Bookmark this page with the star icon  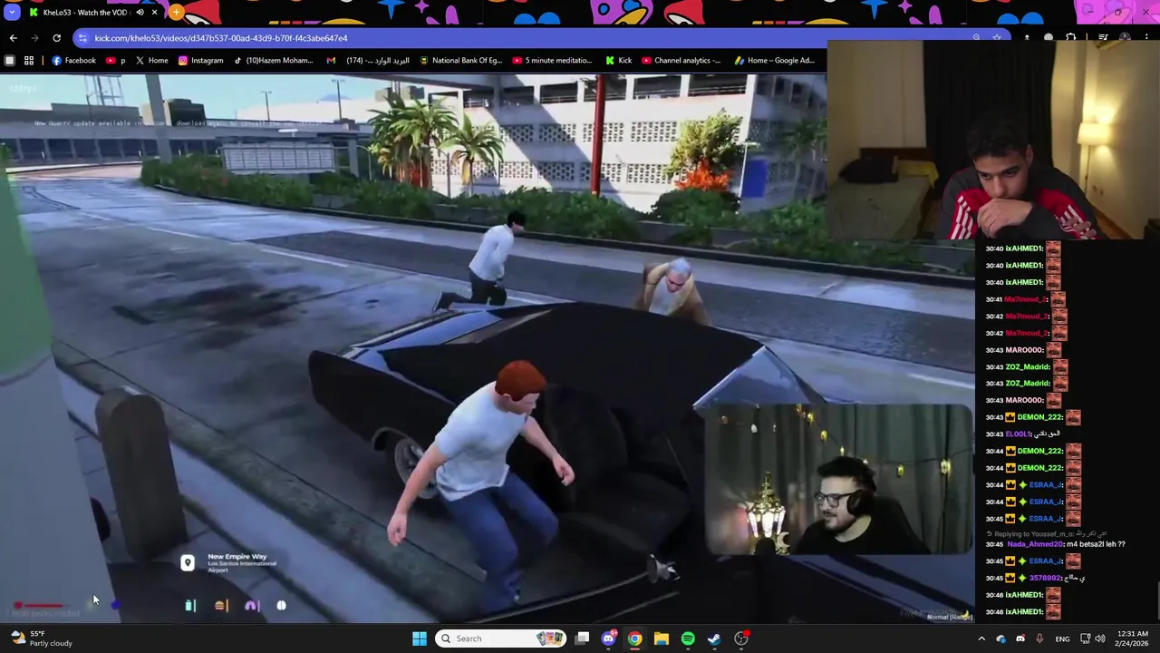997,38
